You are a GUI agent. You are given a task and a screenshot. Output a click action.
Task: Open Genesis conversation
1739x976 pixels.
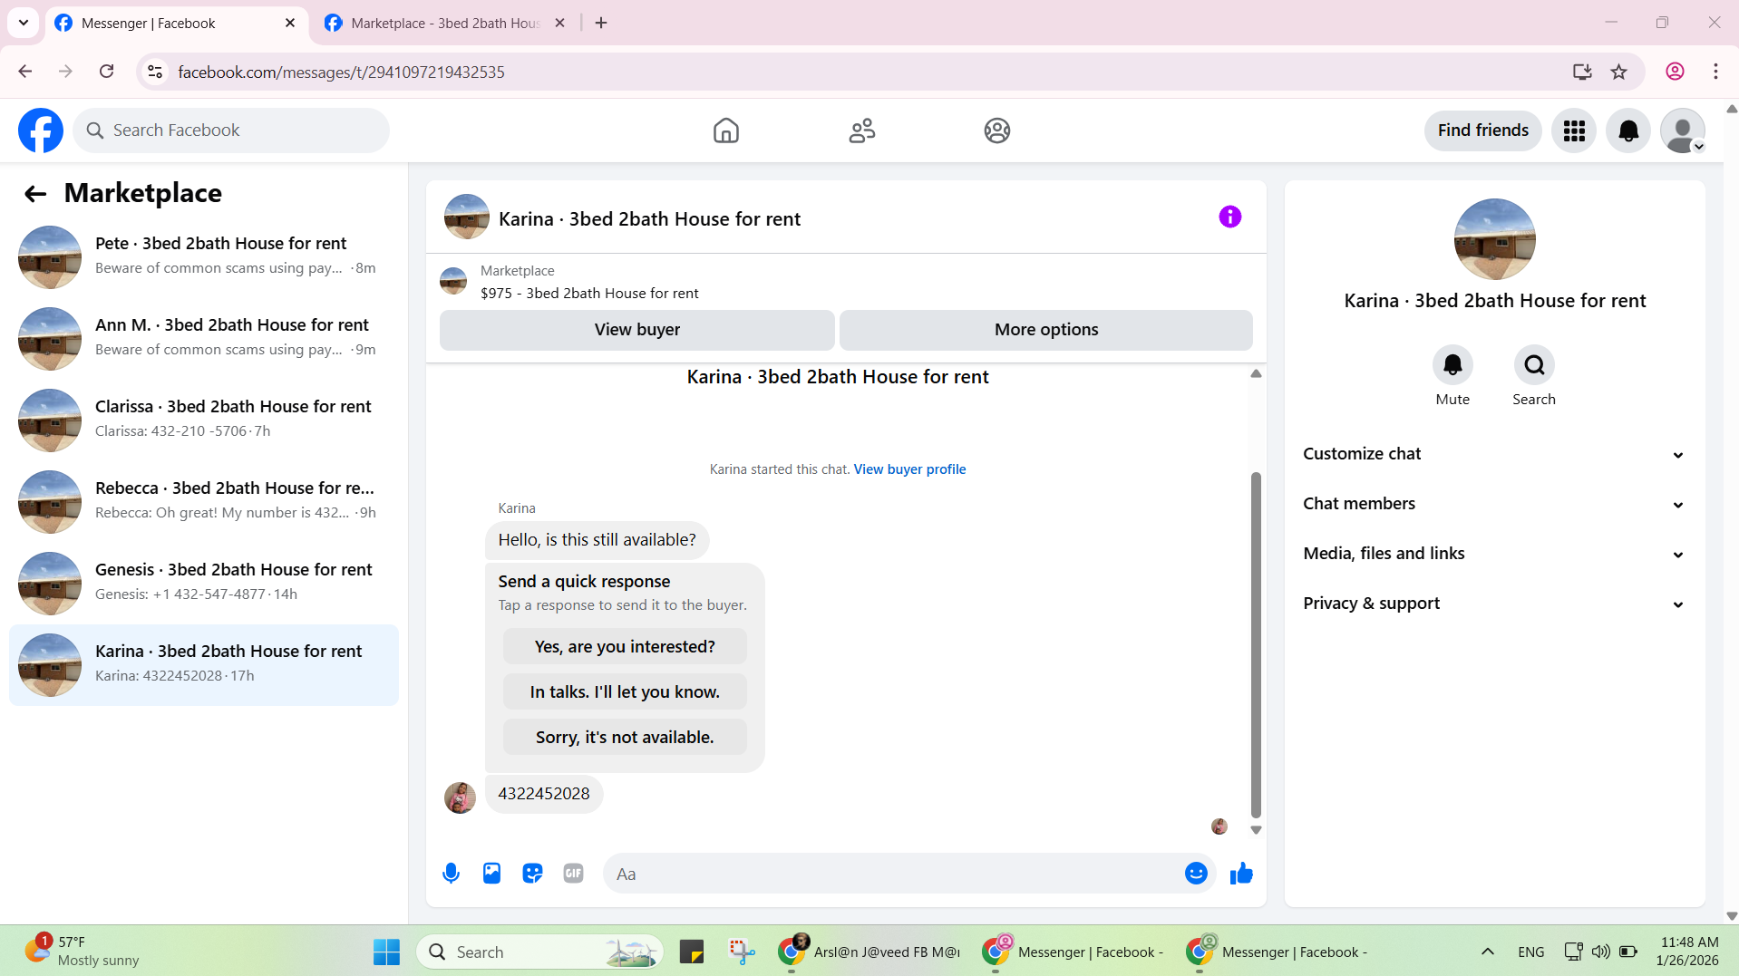pos(204,584)
